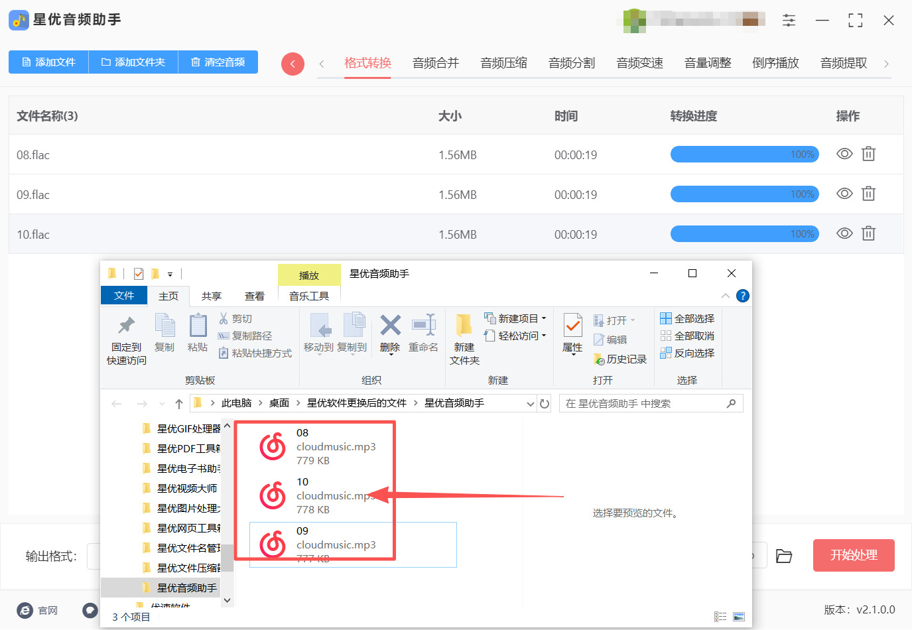Image resolution: width=912 pixels, height=630 pixels.
Task: Delete the 09.flac row with trash icon
Action: pyautogui.click(x=868, y=194)
